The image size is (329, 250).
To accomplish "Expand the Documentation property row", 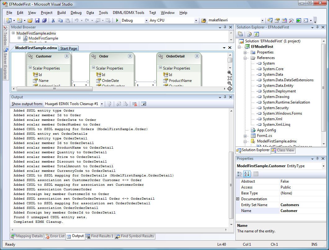I will click(x=238, y=199).
